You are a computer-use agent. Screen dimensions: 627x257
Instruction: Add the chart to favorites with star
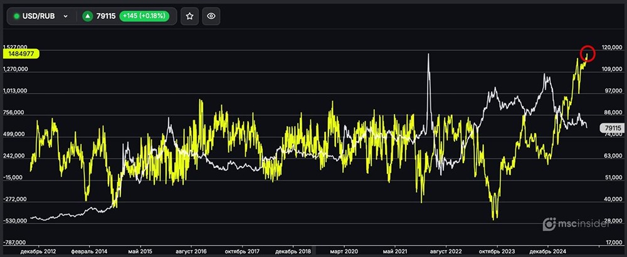point(189,16)
